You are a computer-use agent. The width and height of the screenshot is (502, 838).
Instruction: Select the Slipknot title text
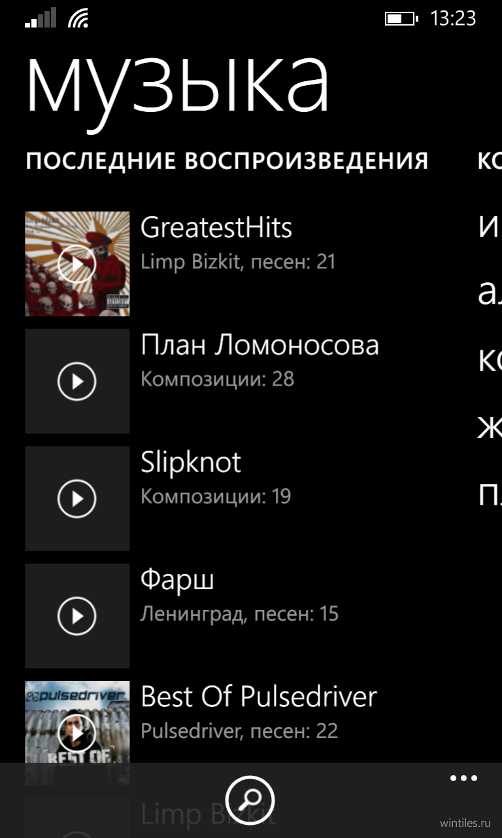[x=191, y=463]
